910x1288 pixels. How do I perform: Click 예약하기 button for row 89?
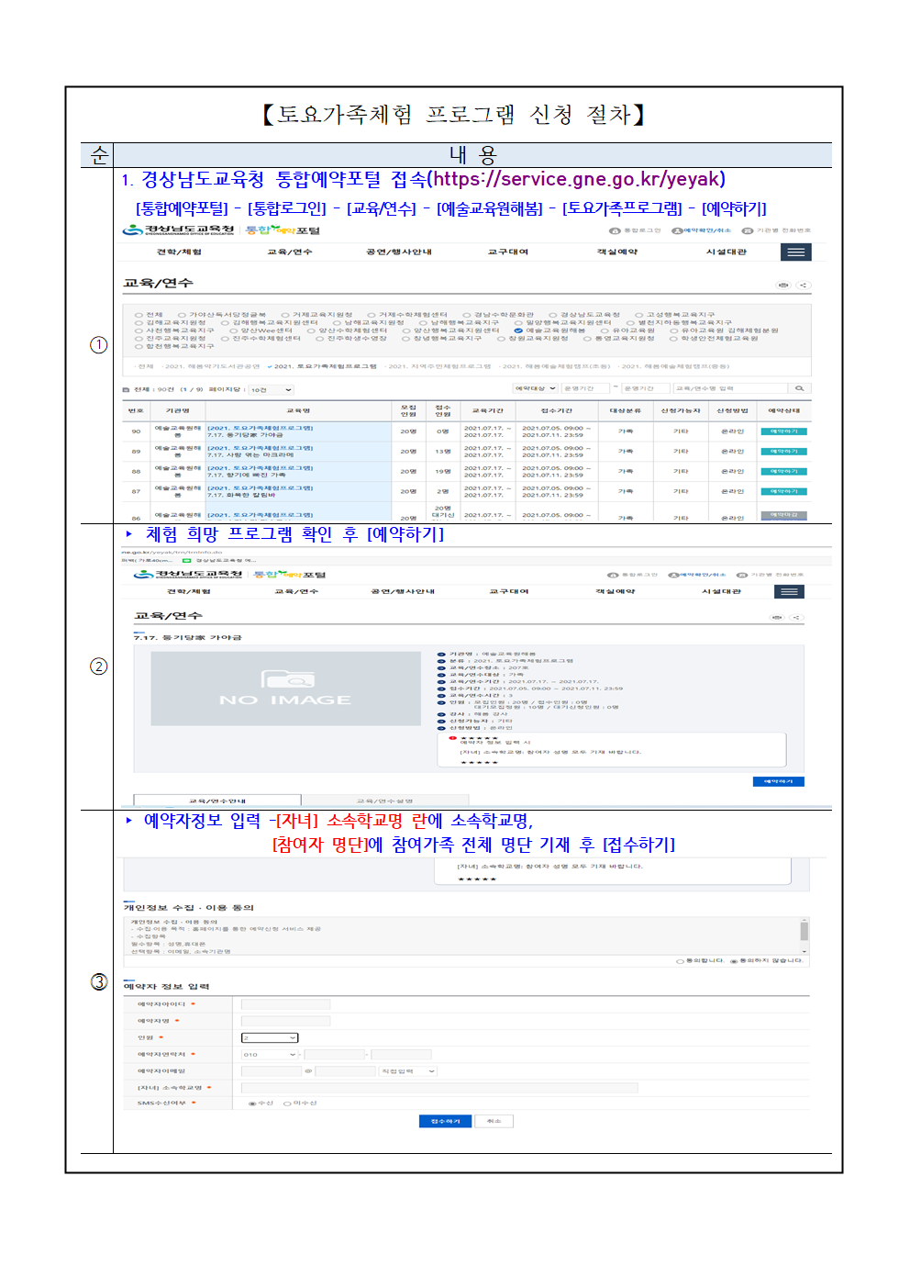point(784,452)
